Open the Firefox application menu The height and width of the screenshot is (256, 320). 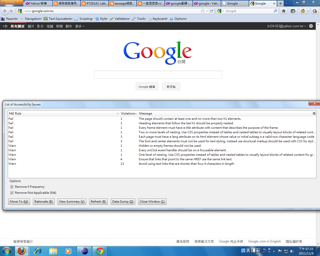[12, 2]
